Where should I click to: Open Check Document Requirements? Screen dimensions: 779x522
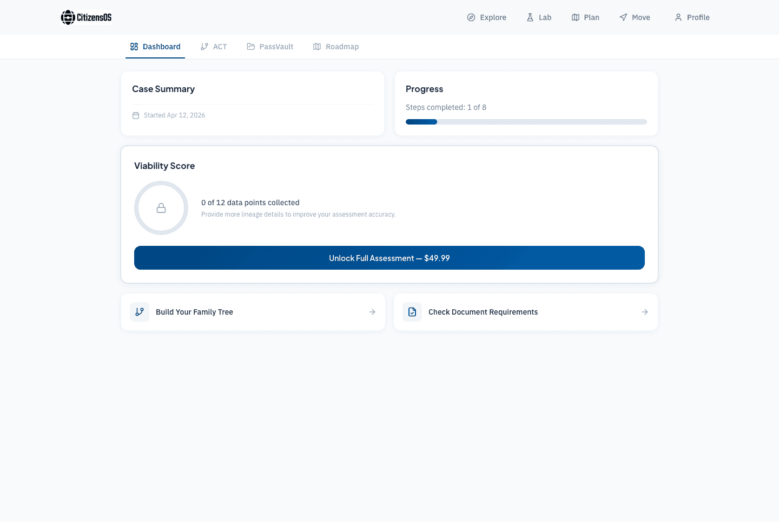point(526,312)
